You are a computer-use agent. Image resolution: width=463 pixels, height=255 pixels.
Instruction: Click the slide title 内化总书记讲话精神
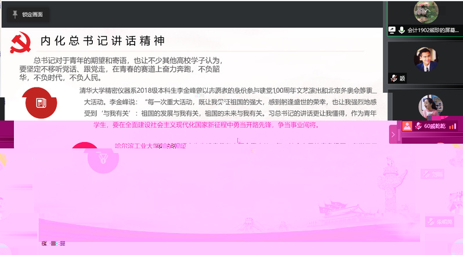103,41
